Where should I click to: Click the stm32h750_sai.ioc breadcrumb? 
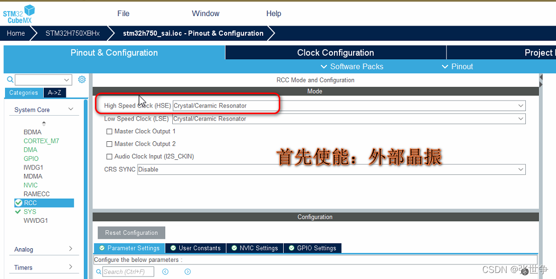(193, 33)
